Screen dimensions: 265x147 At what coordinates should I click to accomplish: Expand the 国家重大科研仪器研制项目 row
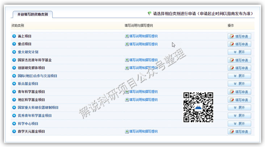pos(239,108)
